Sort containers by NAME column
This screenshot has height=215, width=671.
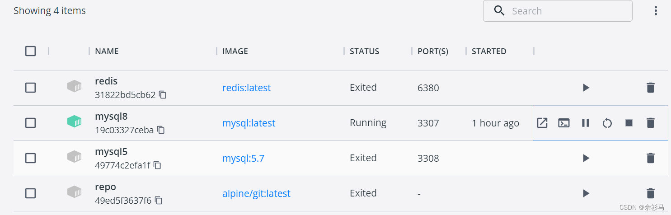(107, 51)
